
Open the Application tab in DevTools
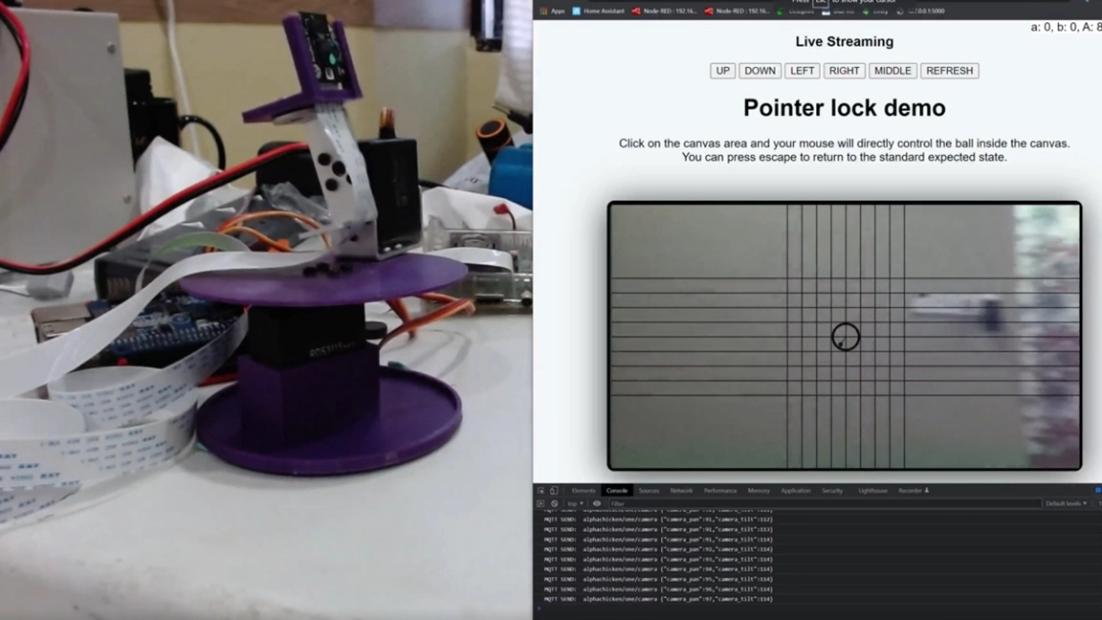[796, 491]
